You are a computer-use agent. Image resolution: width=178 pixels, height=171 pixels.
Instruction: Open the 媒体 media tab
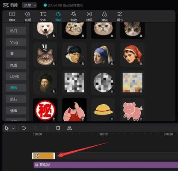click(12, 17)
